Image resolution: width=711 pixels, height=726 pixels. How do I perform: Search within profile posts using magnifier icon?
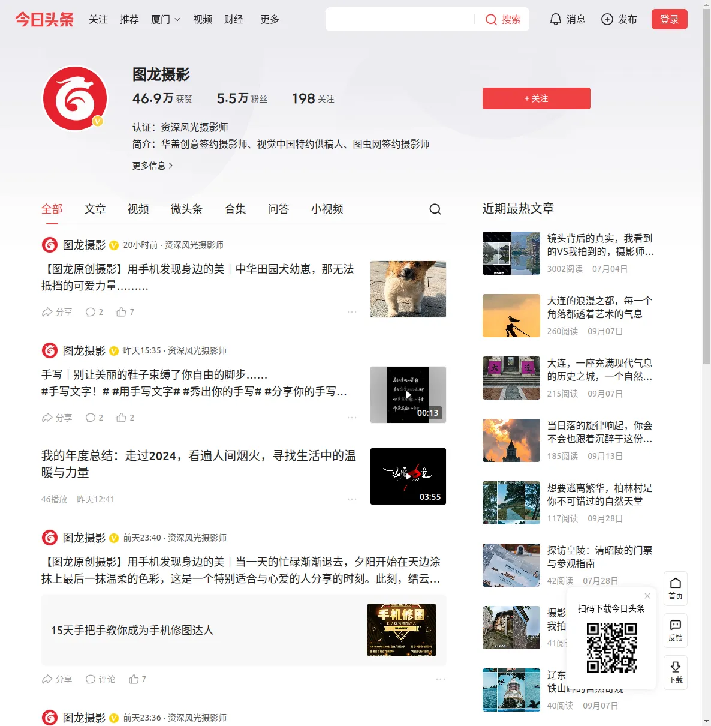[x=435, y=209]
